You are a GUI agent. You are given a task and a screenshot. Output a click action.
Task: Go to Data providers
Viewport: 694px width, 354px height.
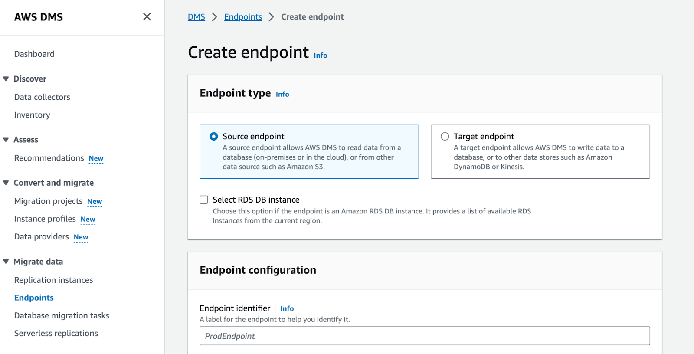pyautogui.click(x=42, y=237)
